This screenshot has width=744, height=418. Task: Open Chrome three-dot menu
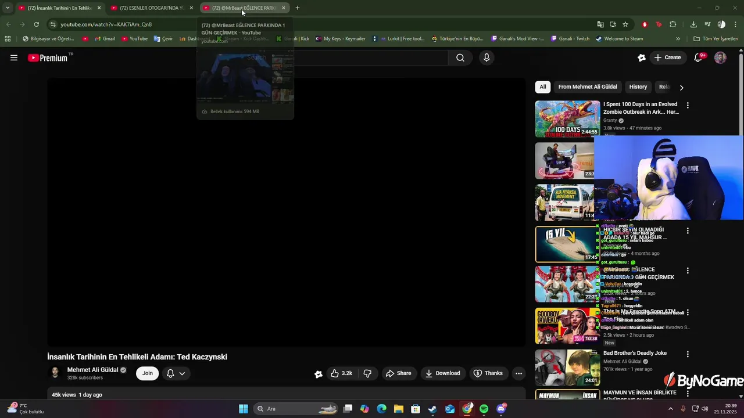click(x=736, y=24)
